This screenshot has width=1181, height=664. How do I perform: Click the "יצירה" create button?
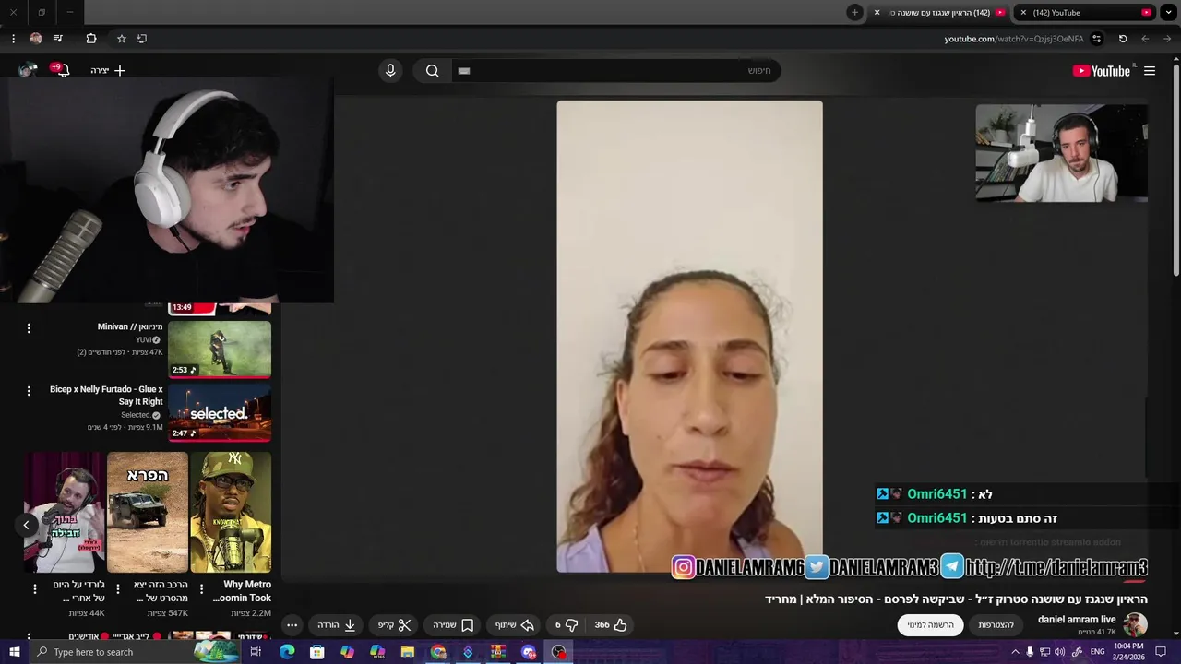click(108, 70)
